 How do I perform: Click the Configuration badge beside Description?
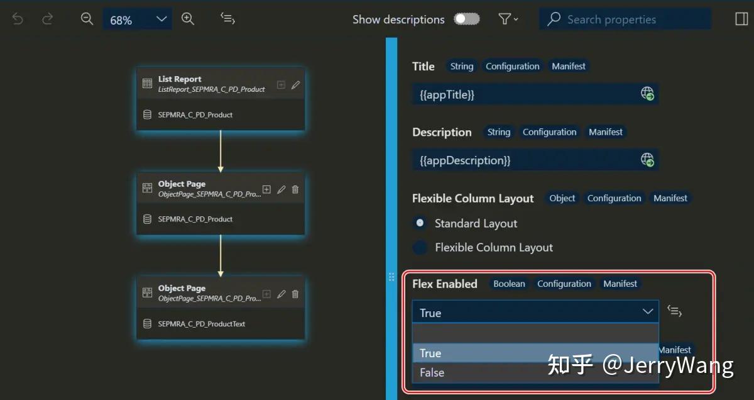(549, 131)
